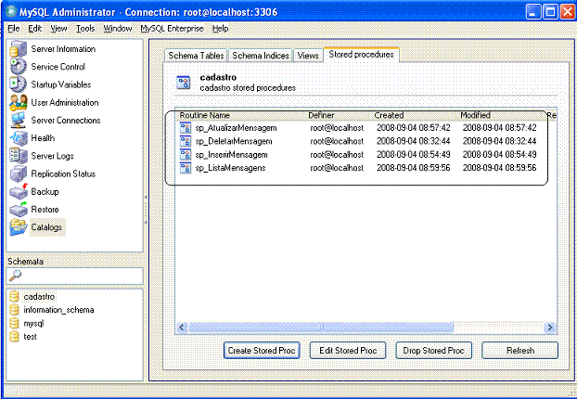Select the Replication Status label
This screenshot has height=399, width=577.
coord(63,174)
